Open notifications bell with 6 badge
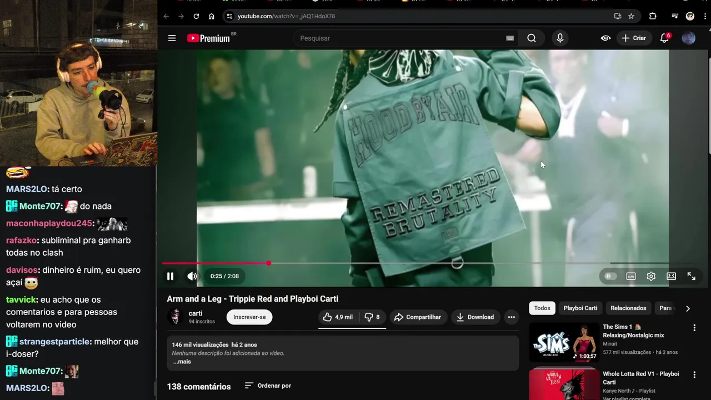 [x=664, y=38]
